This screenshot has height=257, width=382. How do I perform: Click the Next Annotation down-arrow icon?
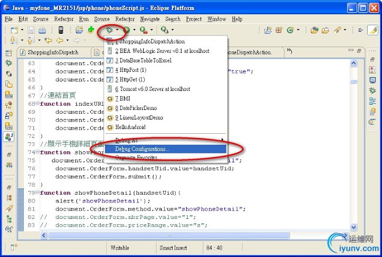(x=13, y=40)
